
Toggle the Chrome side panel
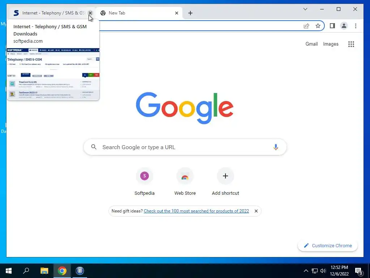[x=332, y=26]
